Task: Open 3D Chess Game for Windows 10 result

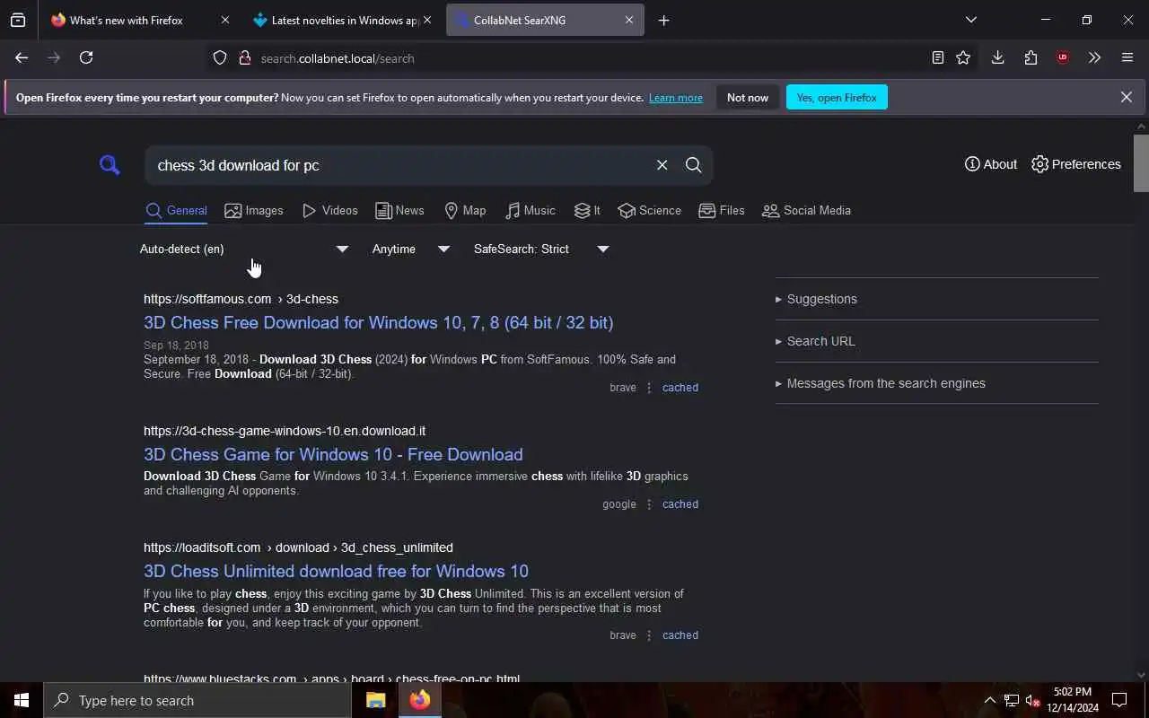Action: 333,454
